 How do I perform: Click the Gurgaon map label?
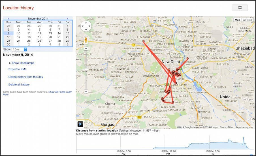(x=109, y=125)
